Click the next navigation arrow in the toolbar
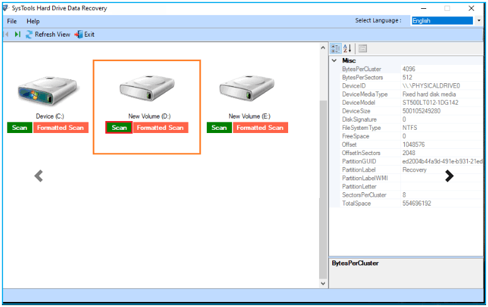 point(18,34)
